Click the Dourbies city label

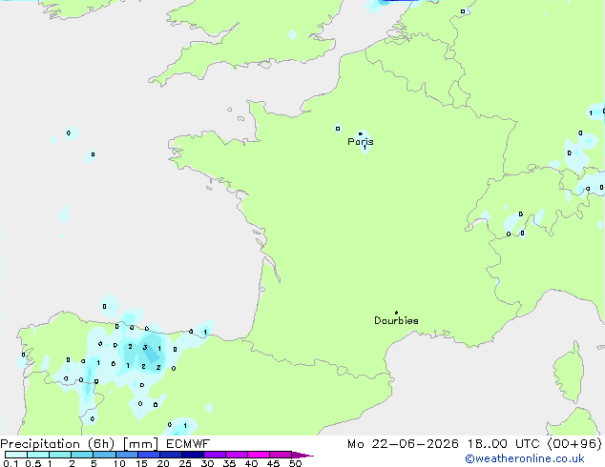(396, 320)
